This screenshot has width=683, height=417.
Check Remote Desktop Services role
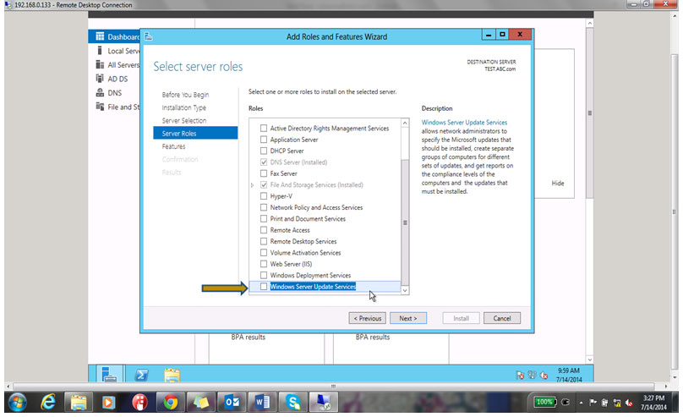coord(264,241)
